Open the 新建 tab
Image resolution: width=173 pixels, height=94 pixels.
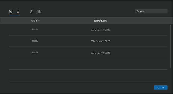[x=35, y=11]
